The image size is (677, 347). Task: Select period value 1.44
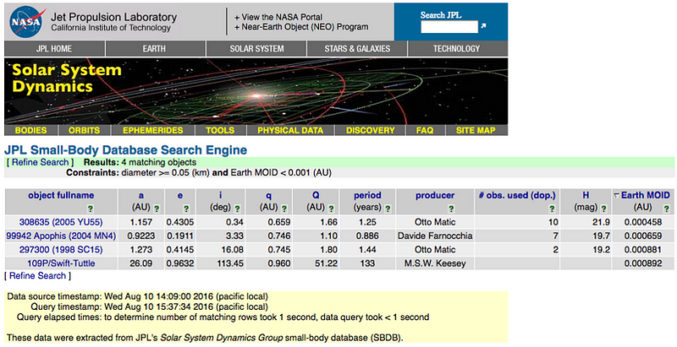pyautogui.click(x=367, y=250)
